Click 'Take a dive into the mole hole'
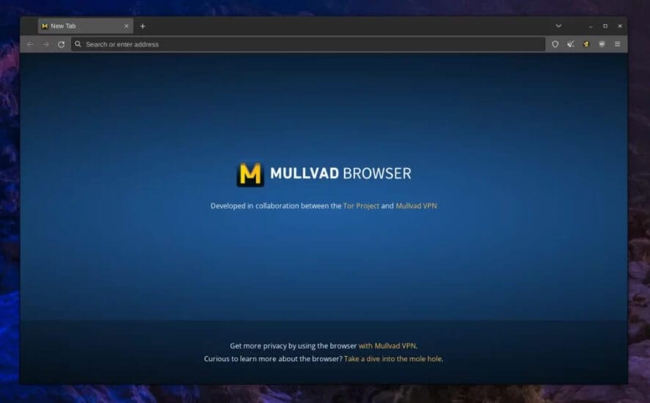The image size is (650, 403). point(393,359)
